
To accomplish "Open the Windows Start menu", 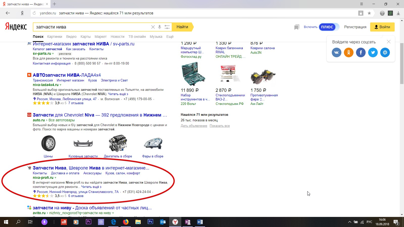I will point(6,222).
